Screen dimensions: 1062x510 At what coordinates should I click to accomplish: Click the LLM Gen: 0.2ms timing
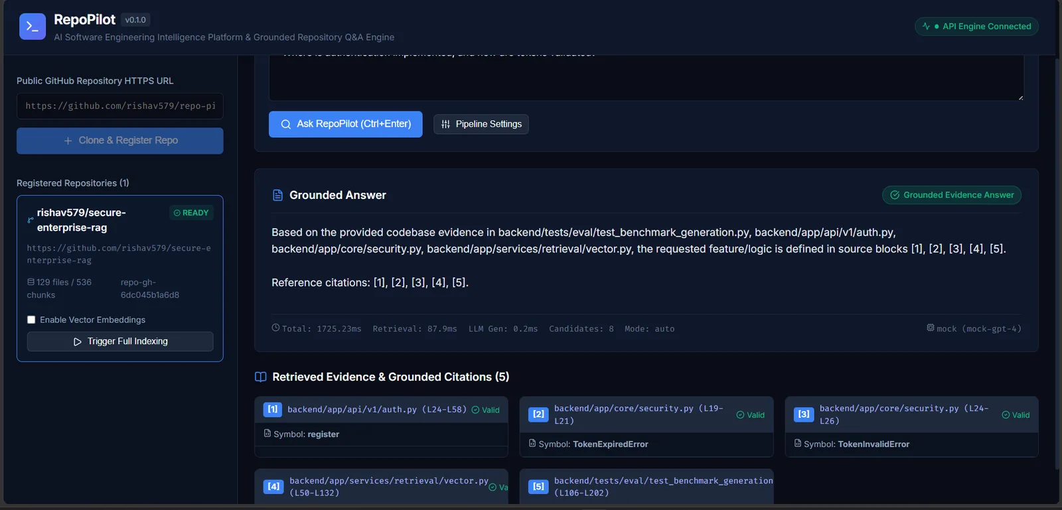coord(503,329)
